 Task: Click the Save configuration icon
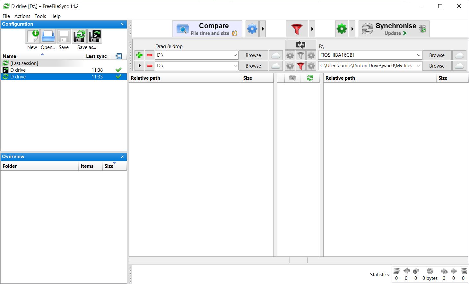pos(64,36)
